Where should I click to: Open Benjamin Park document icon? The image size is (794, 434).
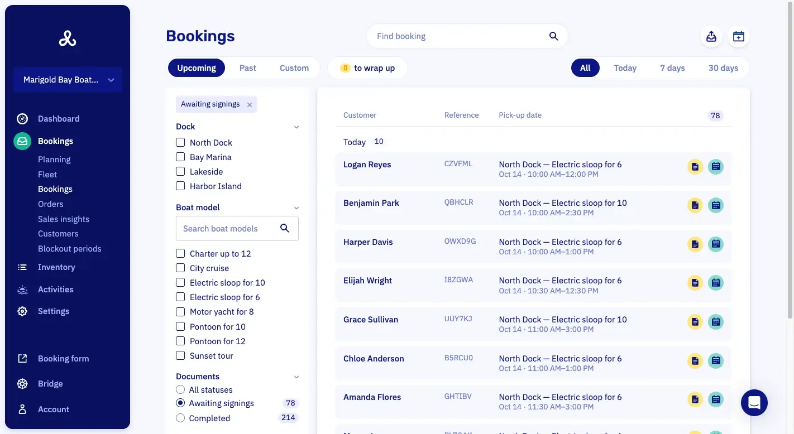[x=695, y=205]
